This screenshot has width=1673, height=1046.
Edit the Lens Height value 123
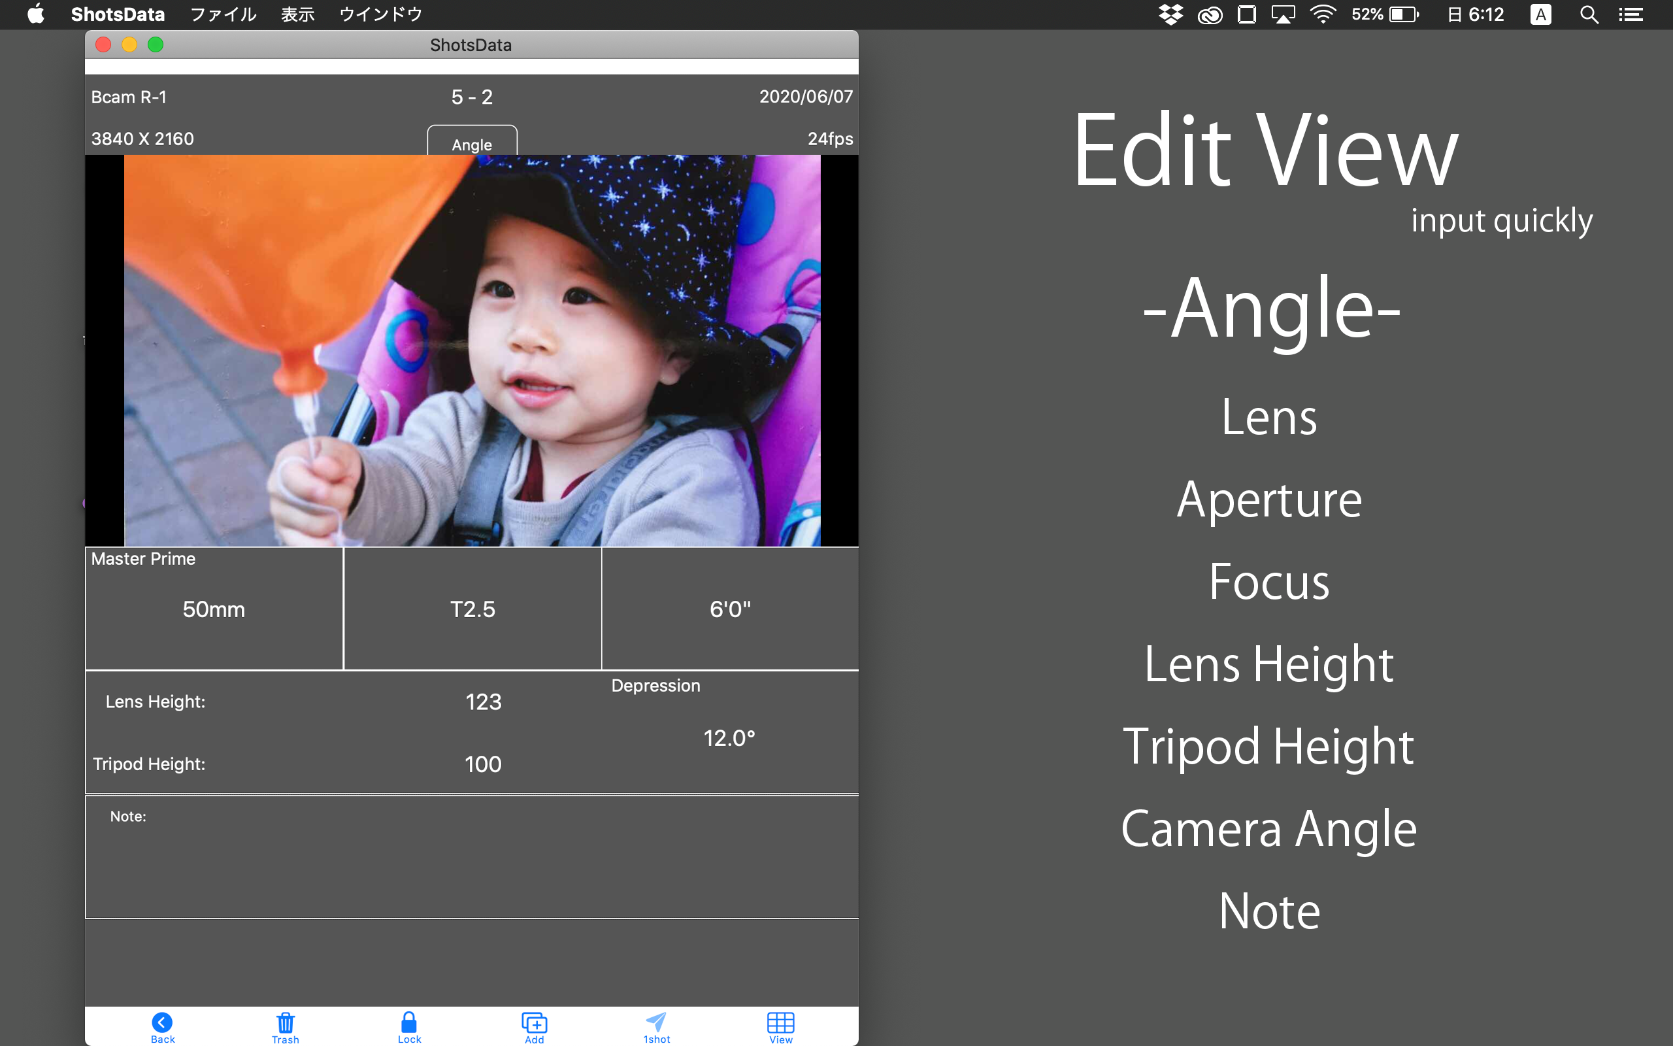pyautogui.click(x=483, y=702)
